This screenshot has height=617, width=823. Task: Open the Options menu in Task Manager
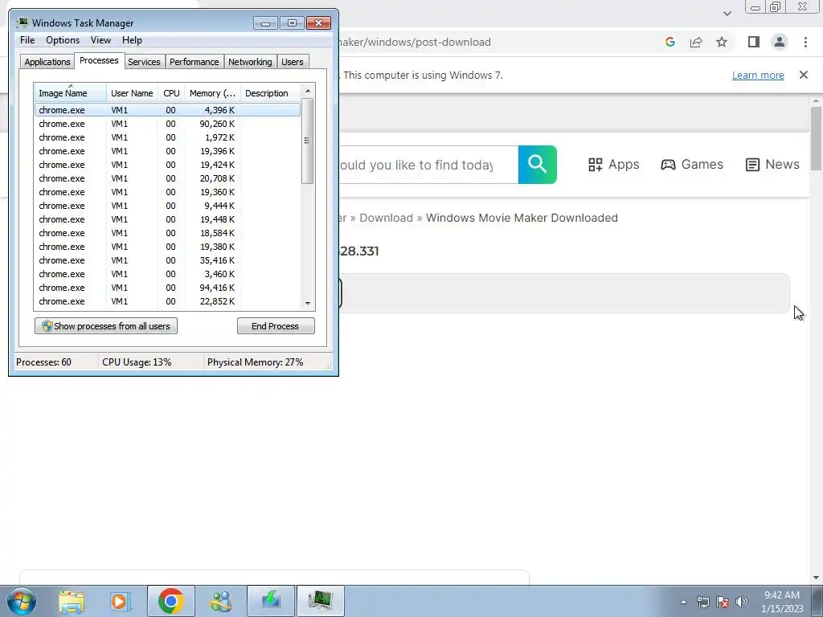click(63, 40)
